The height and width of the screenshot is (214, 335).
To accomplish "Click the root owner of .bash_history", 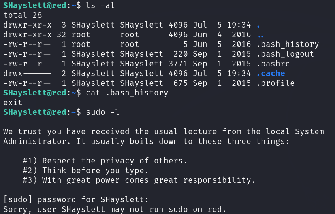I will tap(81, 44).
